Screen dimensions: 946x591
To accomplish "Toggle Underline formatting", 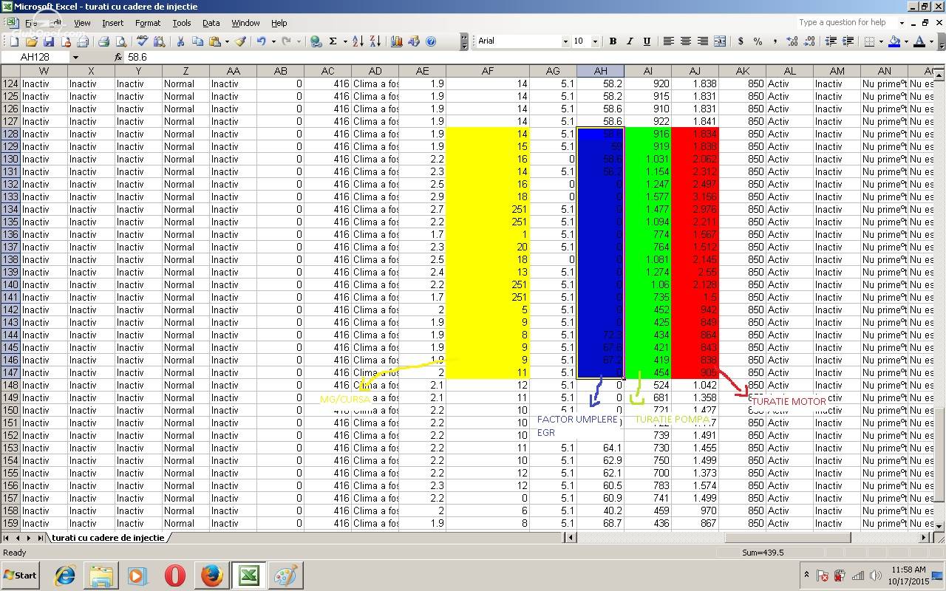I will coord(647,41).
